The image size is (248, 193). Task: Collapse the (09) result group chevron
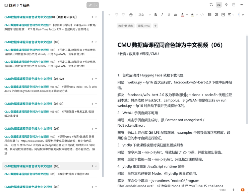[96, 42]
